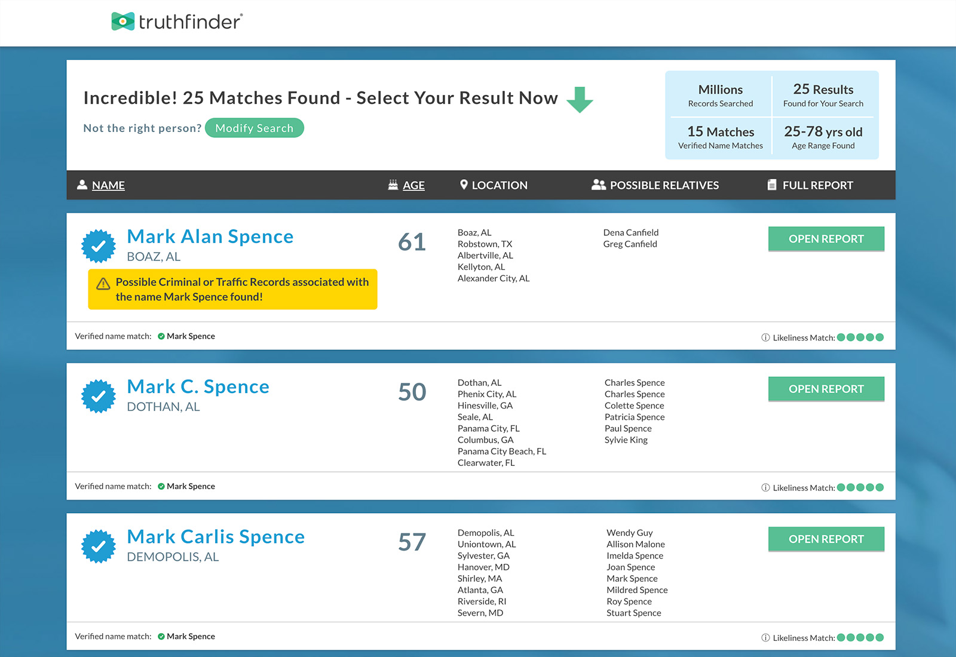Click the info icon beside Dothan result's Likeliness Match
Screen dimensions: 956x657
pos(765,487)
